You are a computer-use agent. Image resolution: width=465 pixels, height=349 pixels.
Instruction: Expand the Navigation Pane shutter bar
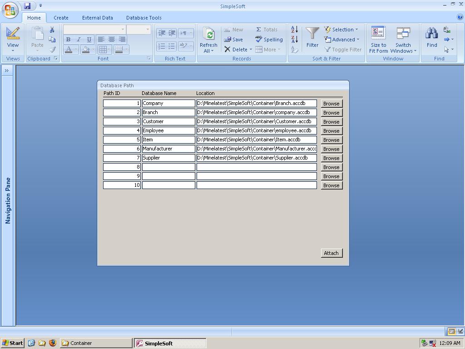(x=7, y=70)
